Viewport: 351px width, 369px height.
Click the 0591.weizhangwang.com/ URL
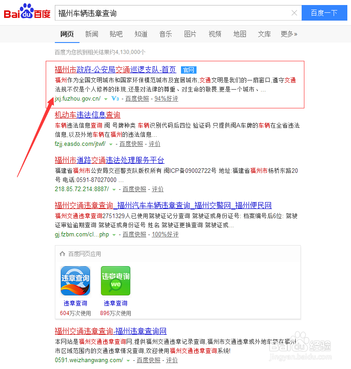(x=89, y=360)
